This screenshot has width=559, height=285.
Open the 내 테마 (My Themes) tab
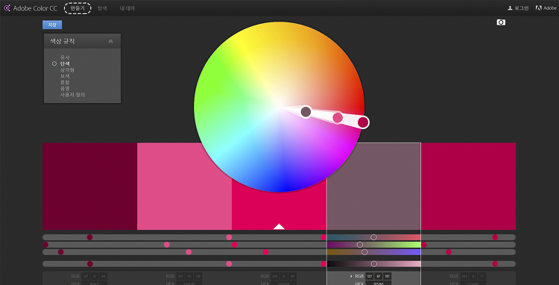pos(127,8)
